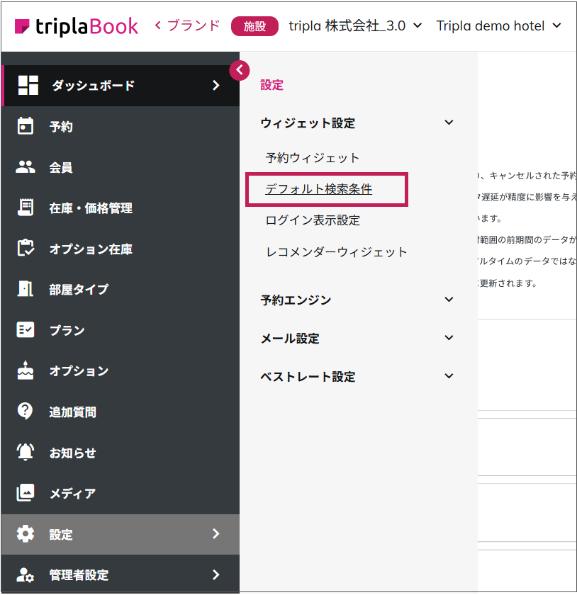
Task: Open the 予約 calendar icon
Action: tap(26, 126)
